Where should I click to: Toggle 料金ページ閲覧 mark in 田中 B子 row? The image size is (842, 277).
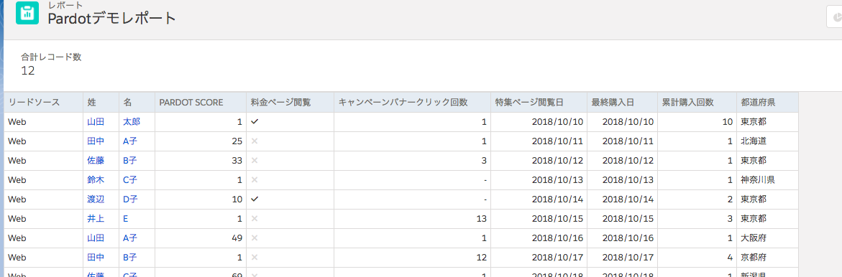(255, 257)
